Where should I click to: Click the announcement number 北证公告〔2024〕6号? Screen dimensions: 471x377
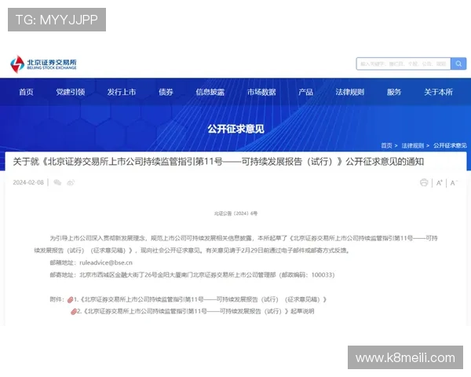[x=235, y=214]
